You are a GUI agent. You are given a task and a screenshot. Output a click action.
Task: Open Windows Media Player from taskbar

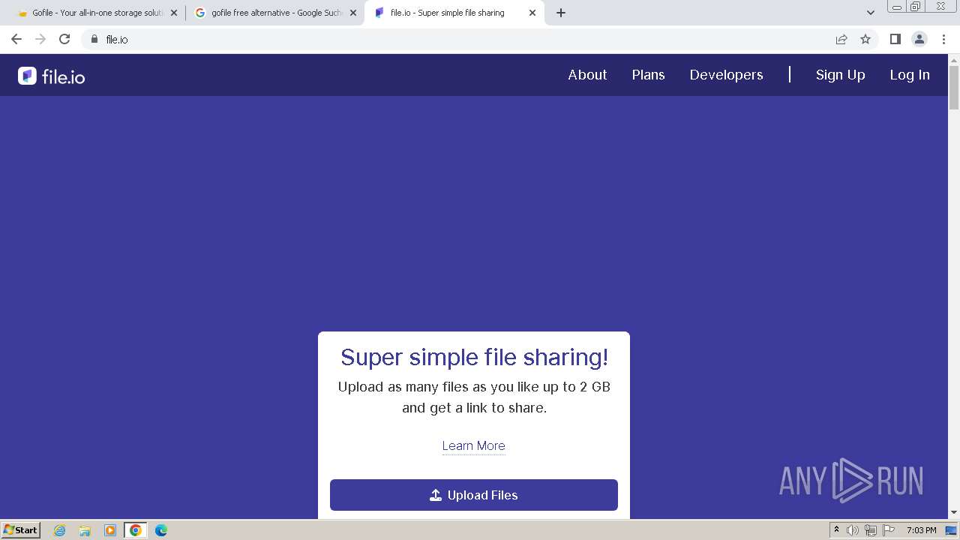point(110,530)
